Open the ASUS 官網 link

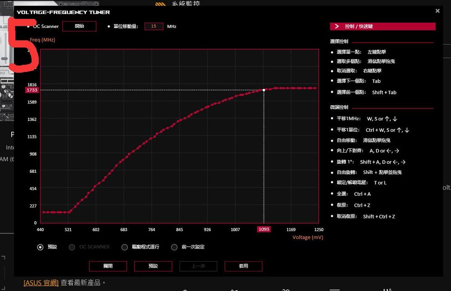[41, 283]
